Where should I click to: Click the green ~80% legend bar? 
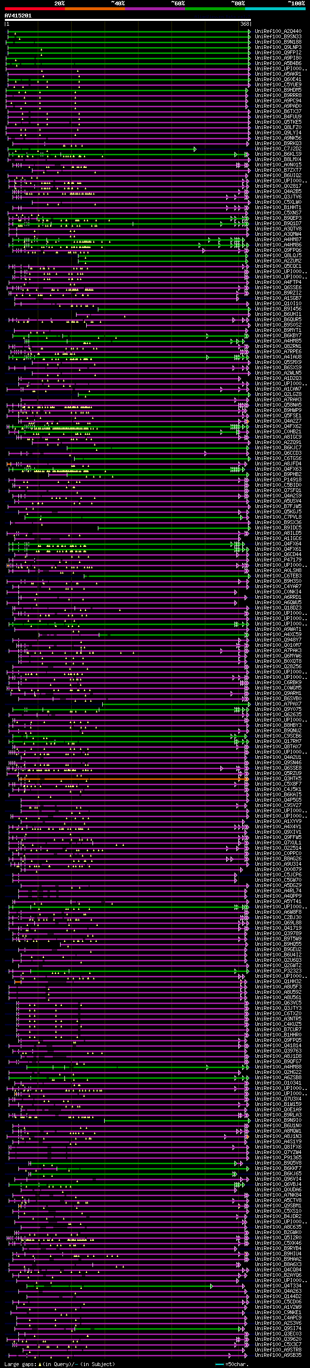pyautogui.click(x=215, y=9)
